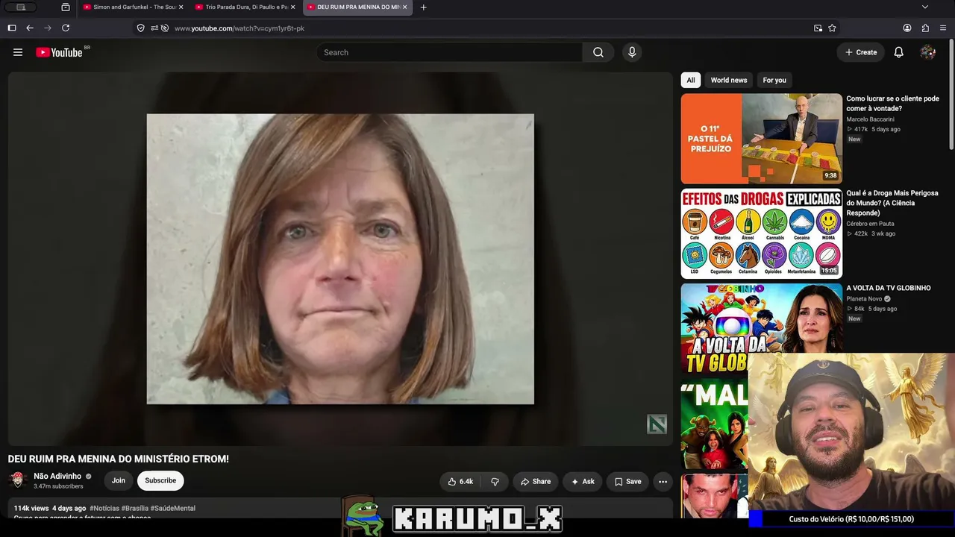Expand the list all tabs chevron

click(x=925, y=7)
